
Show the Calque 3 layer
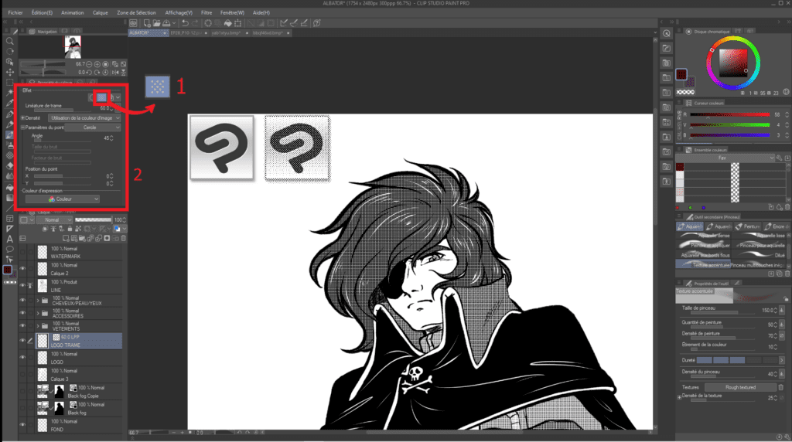22,375
